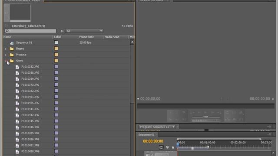Expand the Музыка bin
278x156 pixels.
6,55
